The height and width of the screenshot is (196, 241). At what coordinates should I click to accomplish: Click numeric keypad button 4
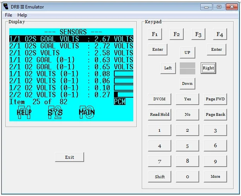click(160, 146)
